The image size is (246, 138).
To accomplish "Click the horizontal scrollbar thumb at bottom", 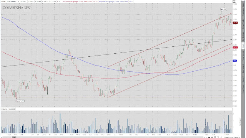I will [14, 137].
